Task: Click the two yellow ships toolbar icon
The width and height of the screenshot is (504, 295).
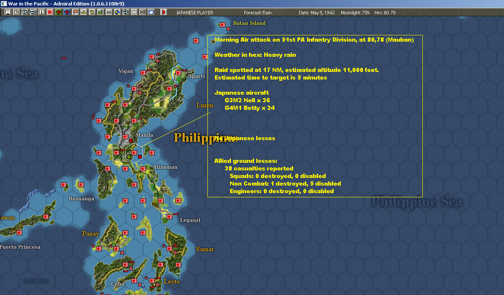Action: [x=92, y=12]
